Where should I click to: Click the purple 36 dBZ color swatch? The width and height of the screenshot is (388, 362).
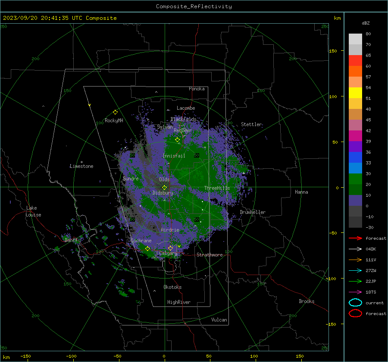point(355,146)
